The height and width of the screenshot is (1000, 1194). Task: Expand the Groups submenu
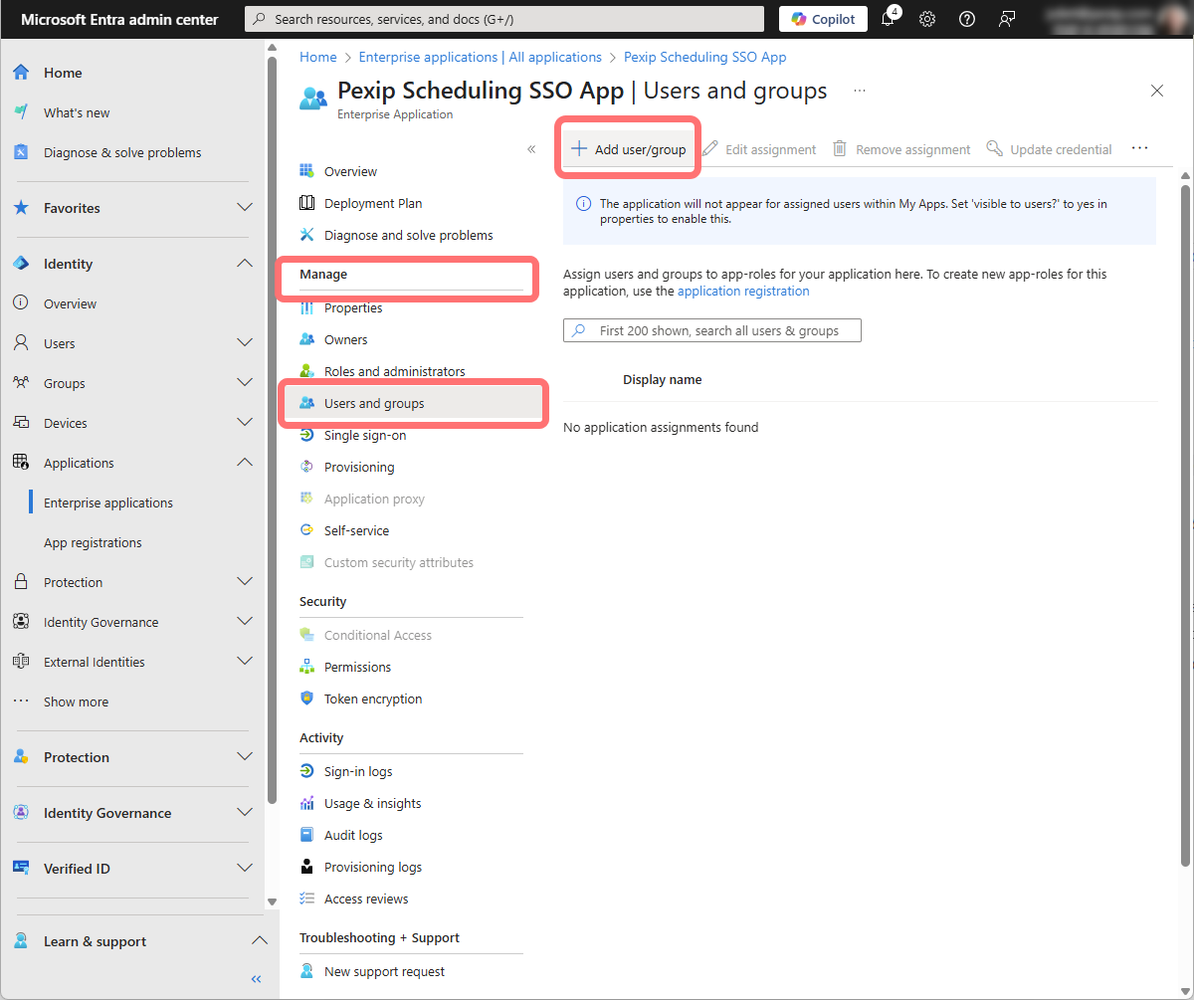click(244, 383)
